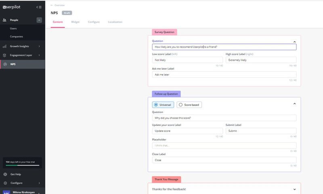This screenshot has height=194, width=323.
Task: Click the Draft status badge
Action: (67, 13)
